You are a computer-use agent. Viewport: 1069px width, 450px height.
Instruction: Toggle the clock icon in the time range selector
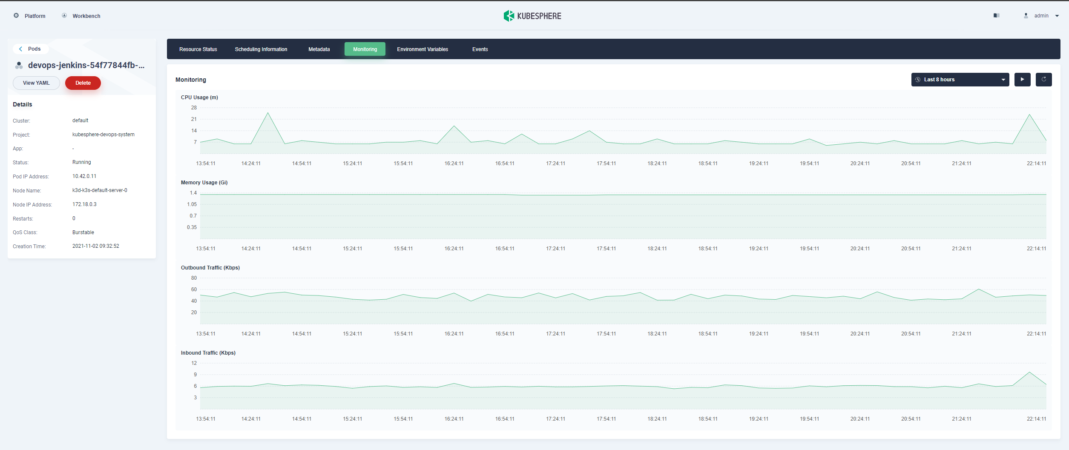[918, 80]
